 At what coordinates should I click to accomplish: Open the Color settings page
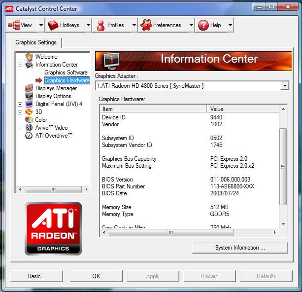pos(41,120)
